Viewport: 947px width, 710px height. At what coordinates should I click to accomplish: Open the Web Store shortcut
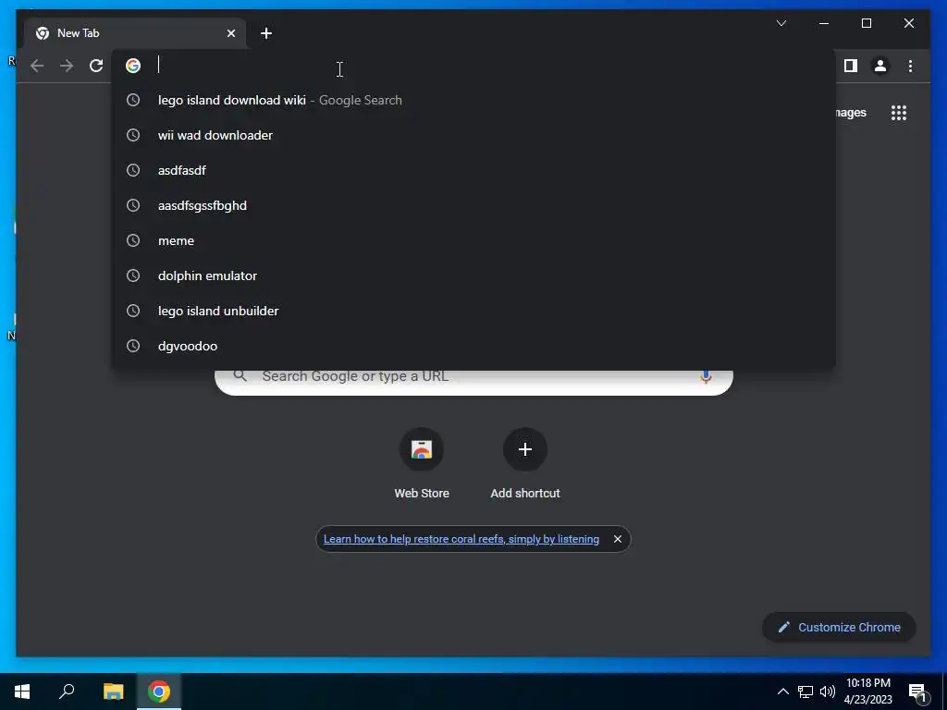coord(422,464)
